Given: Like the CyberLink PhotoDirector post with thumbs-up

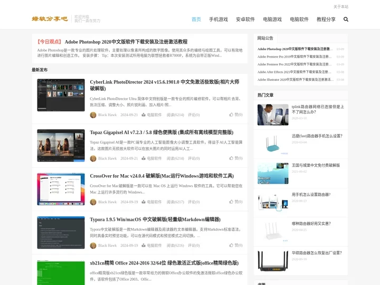Looking at the screenshot, I should point(236,115).
